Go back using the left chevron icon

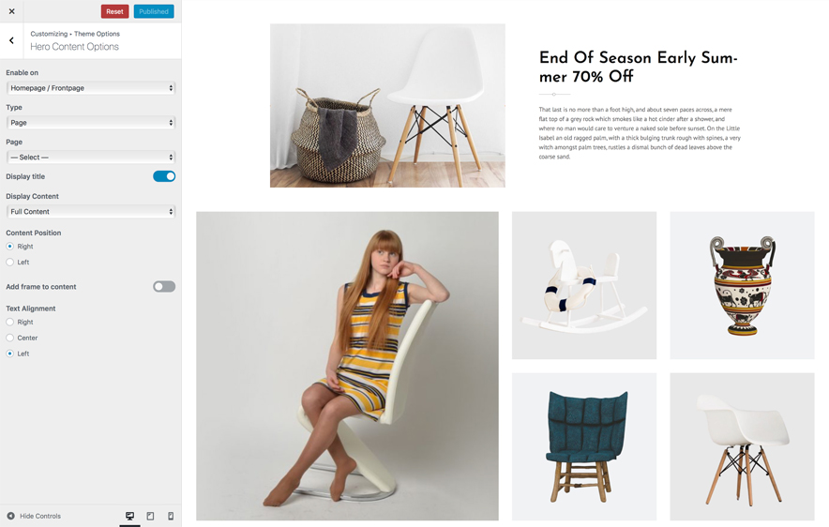(x=11, y=40)
